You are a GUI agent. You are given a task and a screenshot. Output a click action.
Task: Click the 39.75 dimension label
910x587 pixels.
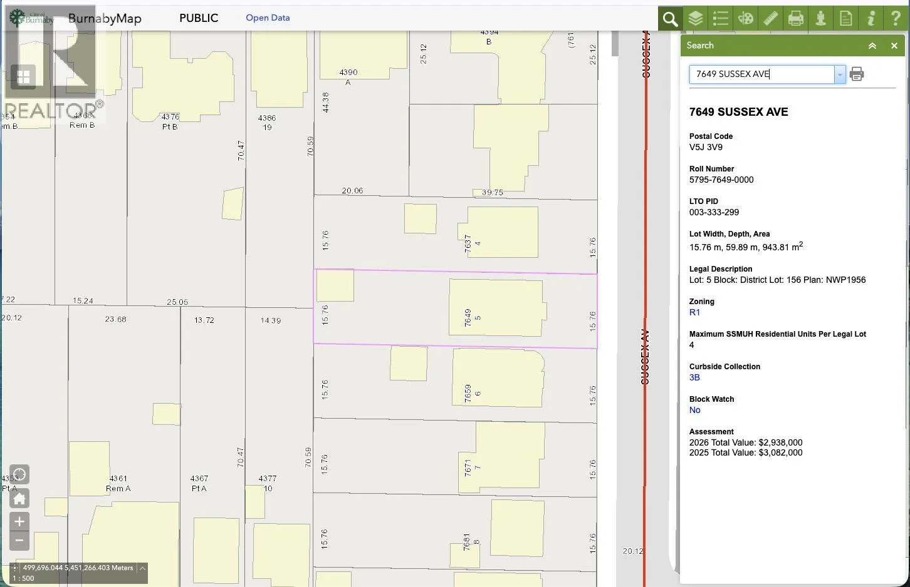[493, 193]
